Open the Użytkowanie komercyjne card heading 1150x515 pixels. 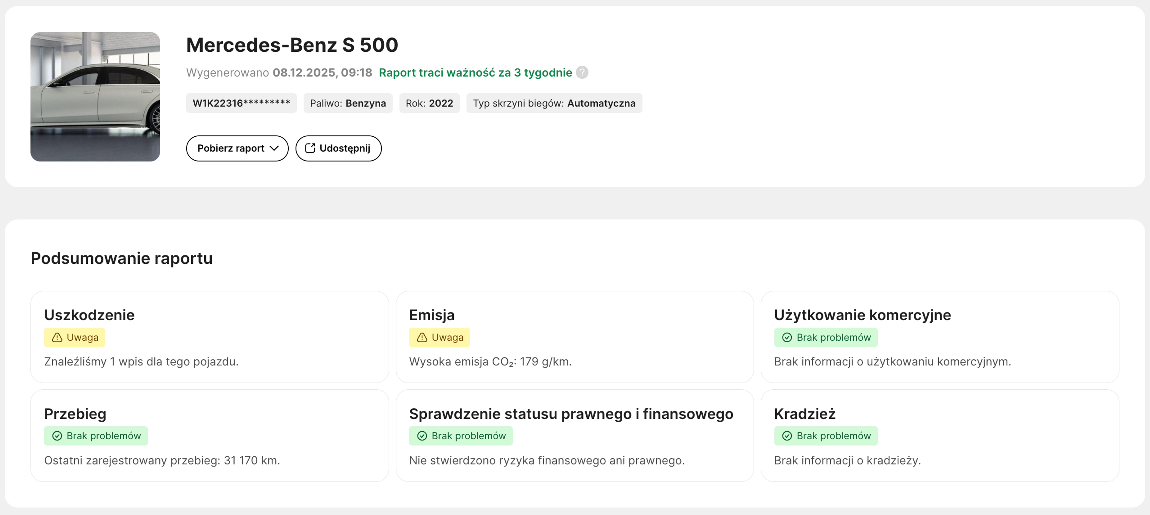(862, 315)
